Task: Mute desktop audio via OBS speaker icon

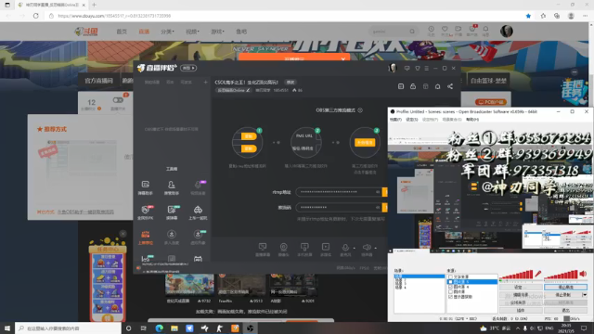Action: tap(583, 274)
